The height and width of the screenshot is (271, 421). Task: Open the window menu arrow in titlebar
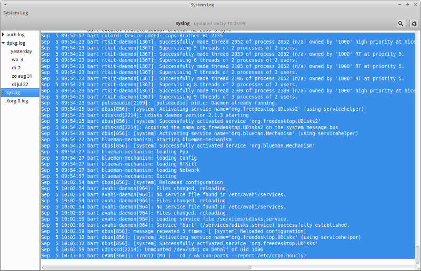click(x=5, y=5)
